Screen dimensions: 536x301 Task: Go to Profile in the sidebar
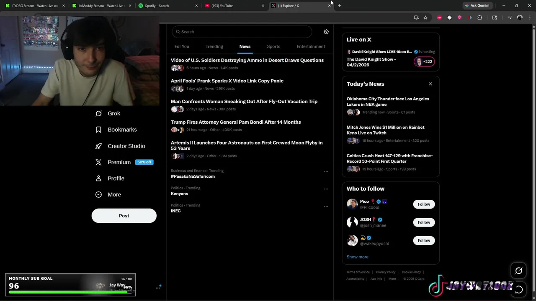[x=110, y=178]
